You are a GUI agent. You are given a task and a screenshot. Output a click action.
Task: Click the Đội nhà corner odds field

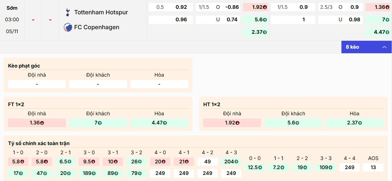[x=37, y=84]
